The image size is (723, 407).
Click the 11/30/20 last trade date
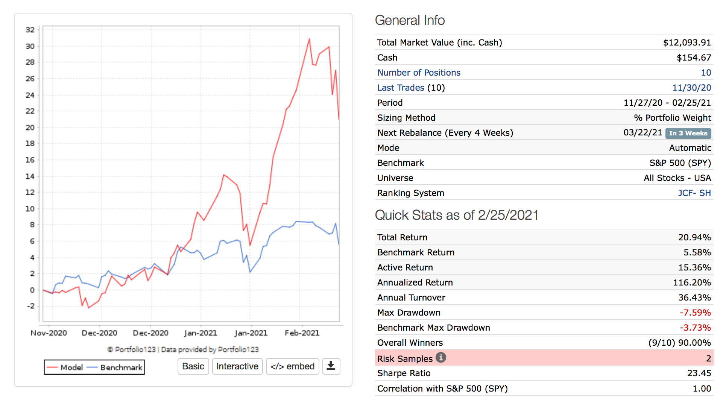691,88
